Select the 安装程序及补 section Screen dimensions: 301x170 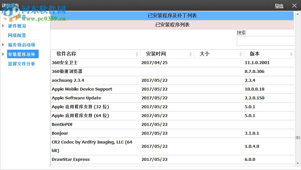(23, 54)
